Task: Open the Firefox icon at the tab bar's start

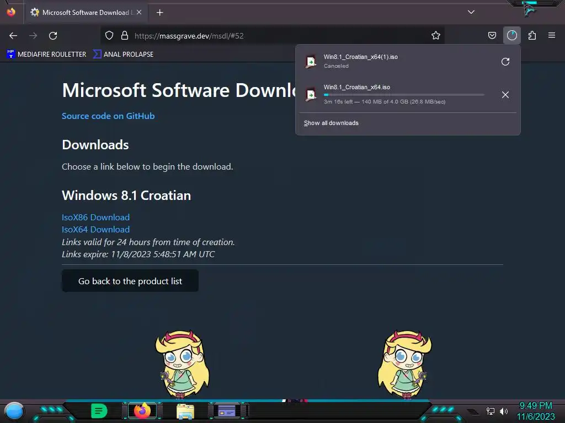Action: click(x=11, y=12)
